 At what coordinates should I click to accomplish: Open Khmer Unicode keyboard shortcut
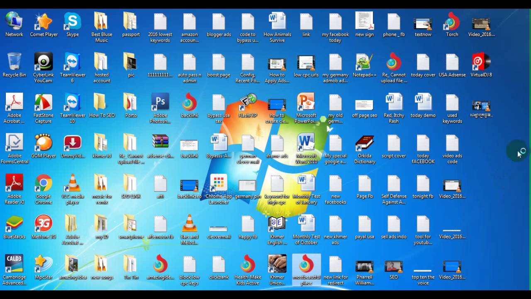point(277,271)
